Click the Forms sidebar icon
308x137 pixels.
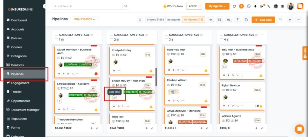click(8, 127)
